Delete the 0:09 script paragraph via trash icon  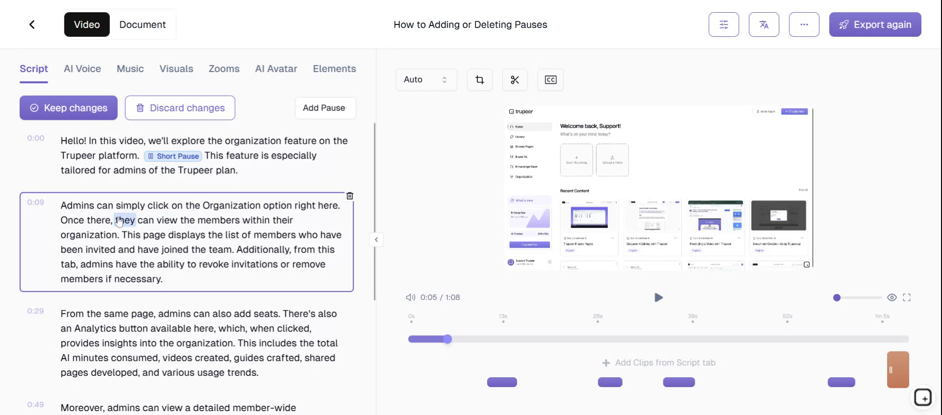pyautogui.click(x=350, y=196)
